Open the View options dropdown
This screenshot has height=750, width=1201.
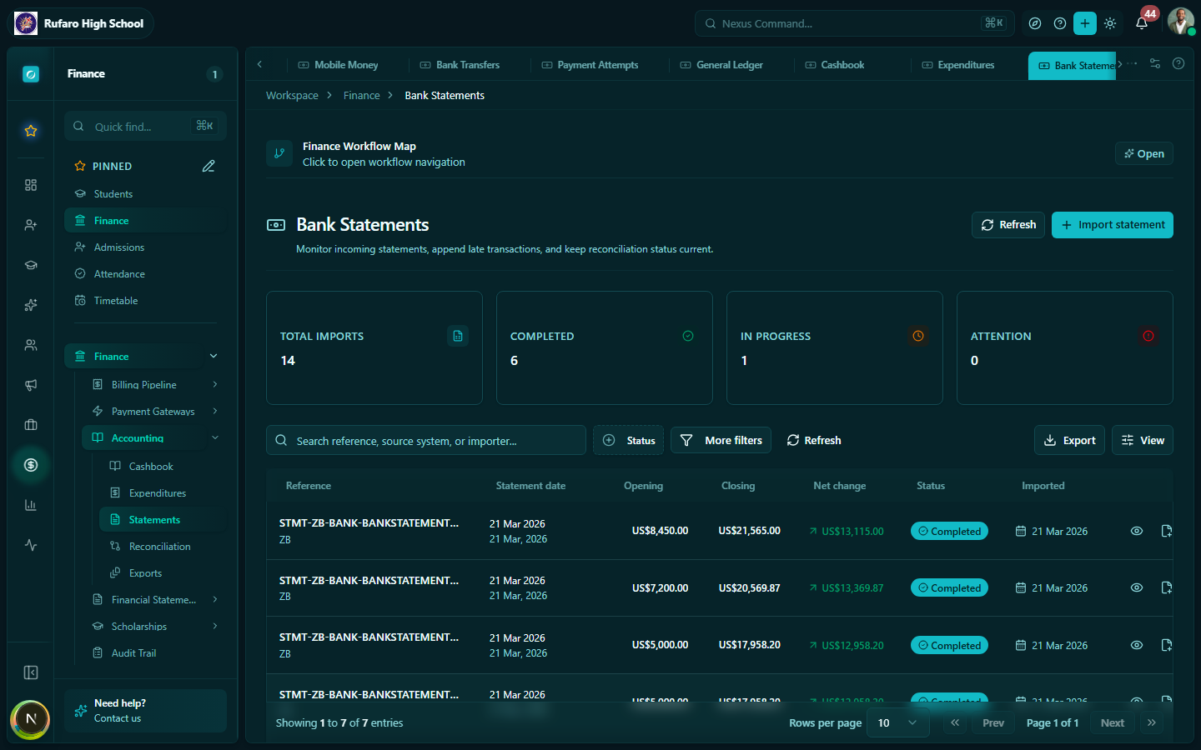coord(1142,440)
